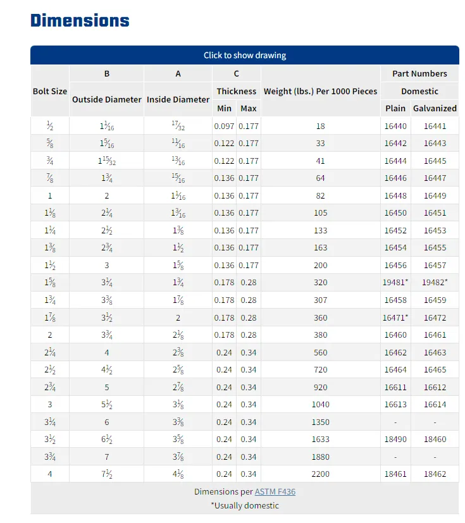Screen dimensions: 465x523
Task: Select the Inside Diameter column header
Action: click(x=178, y=99)
